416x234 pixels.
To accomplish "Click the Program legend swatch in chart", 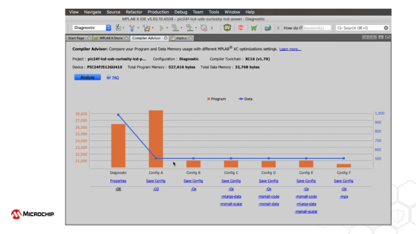I will (208, 99).
